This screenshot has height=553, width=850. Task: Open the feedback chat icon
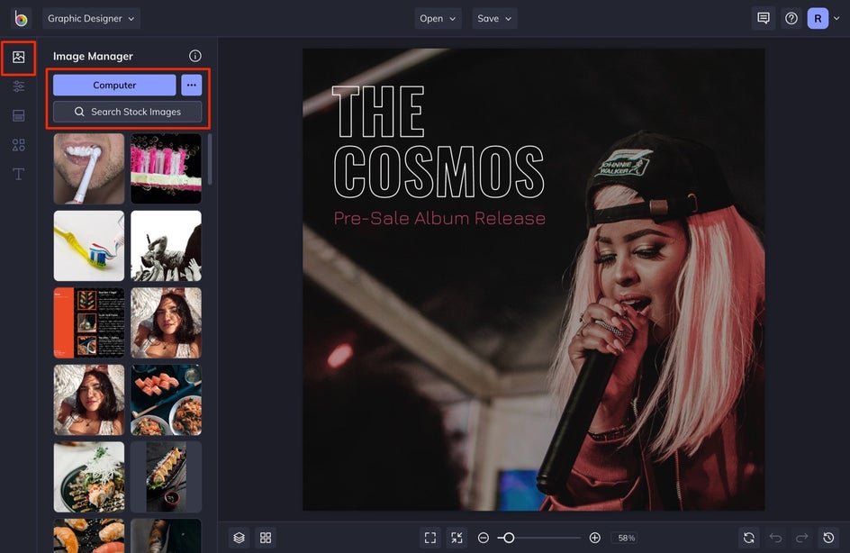[764, 18]
